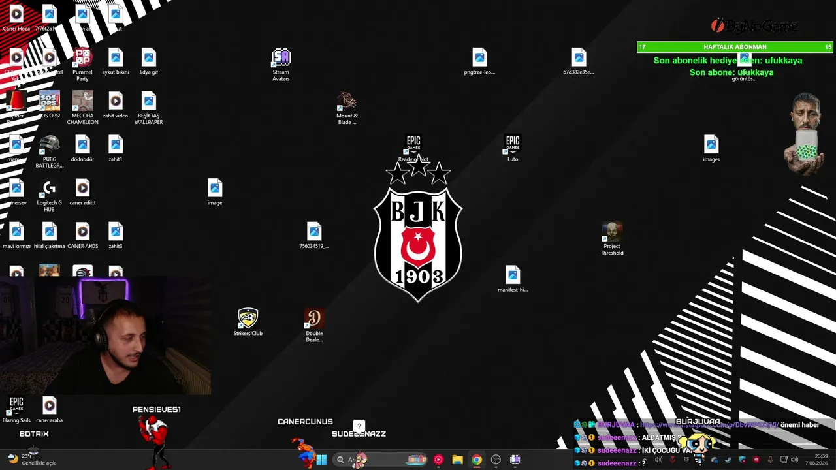The height and width of the screenshot is (470, 836).
Task: Open the network tray icon
Action: click(784, 460)
